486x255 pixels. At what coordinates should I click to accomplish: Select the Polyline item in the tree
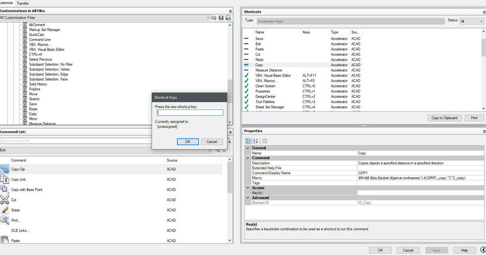35,89
